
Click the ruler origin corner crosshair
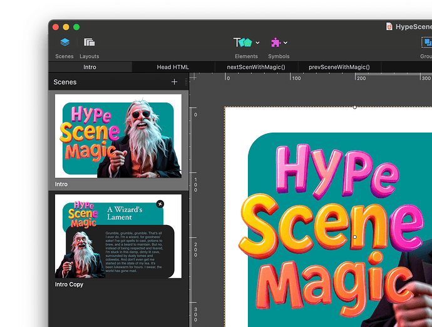click(x=193, y=77)
